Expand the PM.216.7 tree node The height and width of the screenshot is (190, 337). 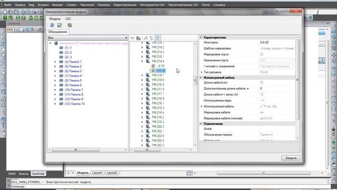point(142,75)
